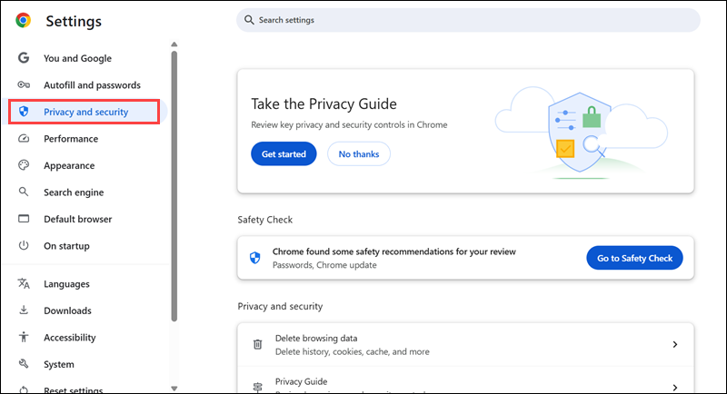Click the palette icon for Appearance
727x394 pixels.
24,165
